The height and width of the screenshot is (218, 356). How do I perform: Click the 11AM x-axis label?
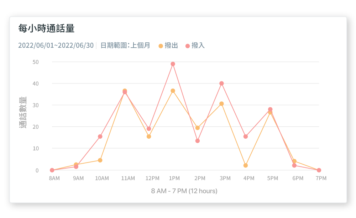(x=128, y=178)
